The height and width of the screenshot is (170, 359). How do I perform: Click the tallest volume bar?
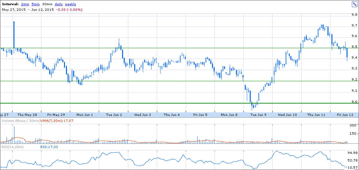tap(14, 135)
